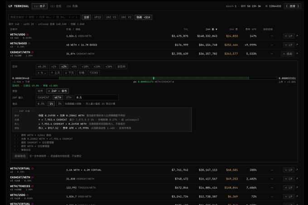Click the current price marker on range bar
Screen dimensions: 308x205
tap(154, 78)
